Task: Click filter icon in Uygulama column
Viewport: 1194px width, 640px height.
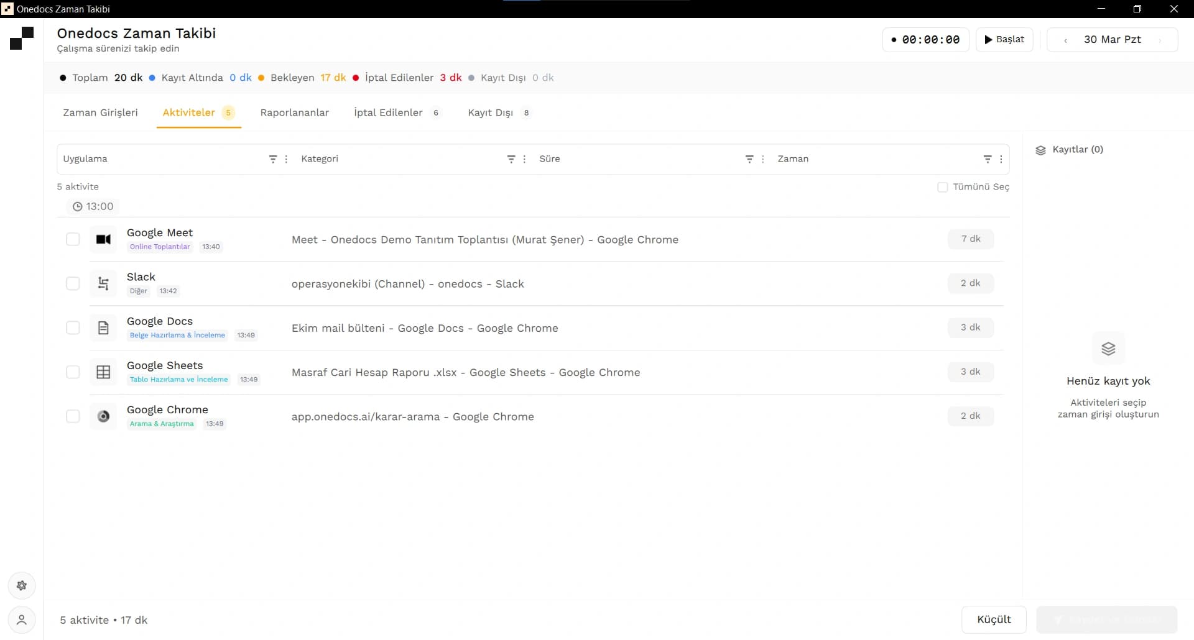Action: tap(272, 159)
